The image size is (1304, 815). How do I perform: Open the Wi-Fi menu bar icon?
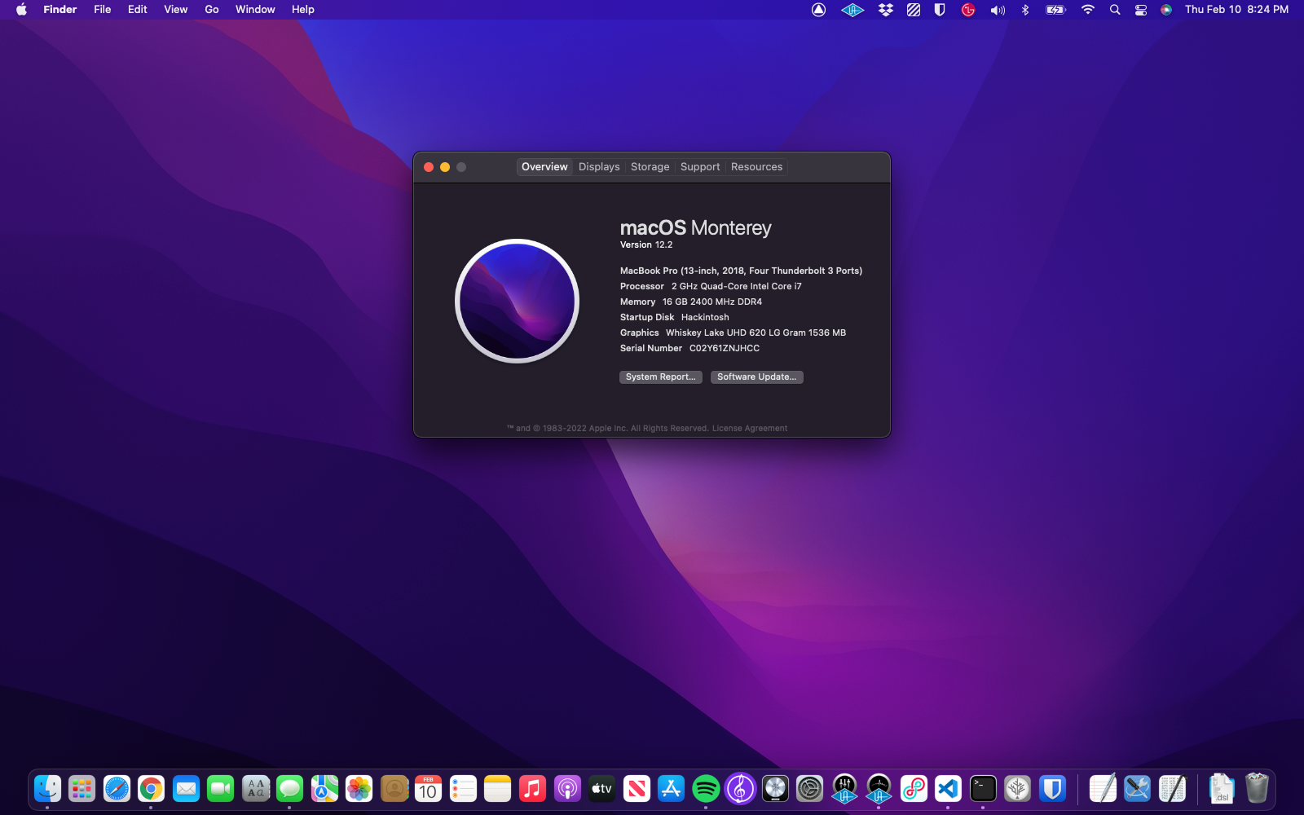click(x=1087, y=10)
